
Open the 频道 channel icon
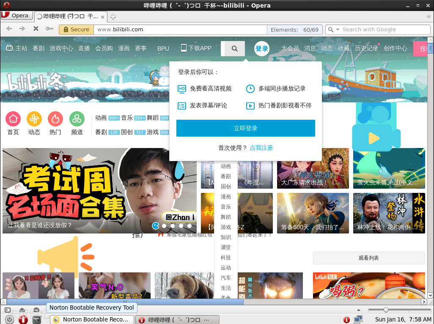point(77,119)
